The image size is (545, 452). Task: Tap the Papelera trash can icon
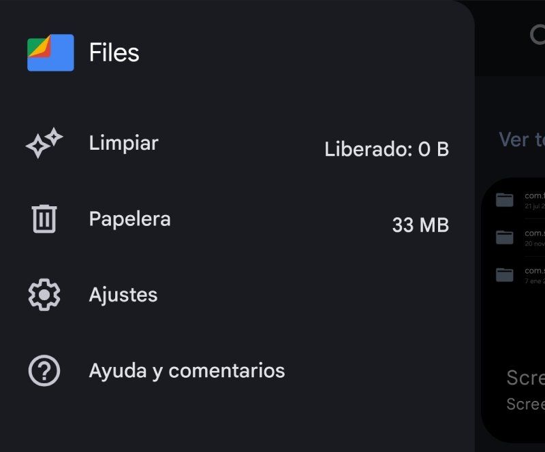(x=44, y=219)
